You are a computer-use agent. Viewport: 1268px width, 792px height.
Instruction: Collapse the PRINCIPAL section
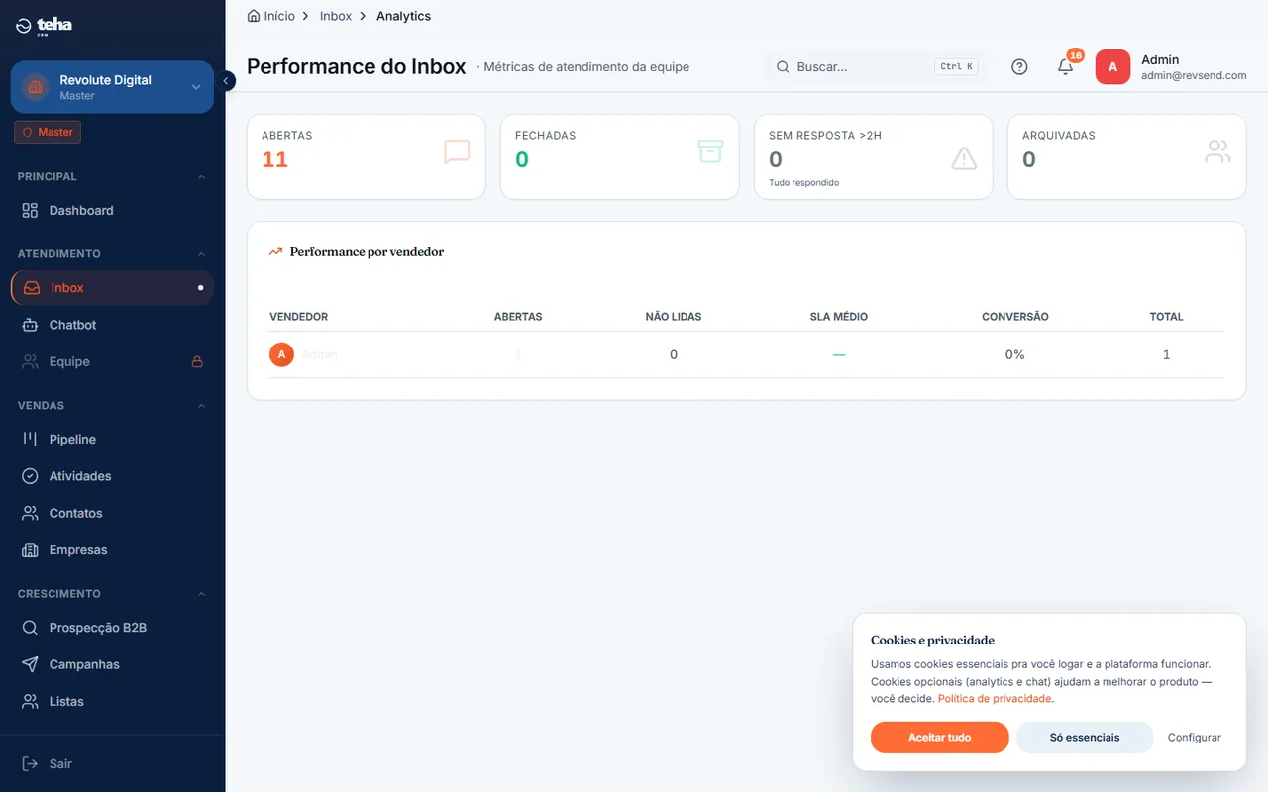pos(202,177)
